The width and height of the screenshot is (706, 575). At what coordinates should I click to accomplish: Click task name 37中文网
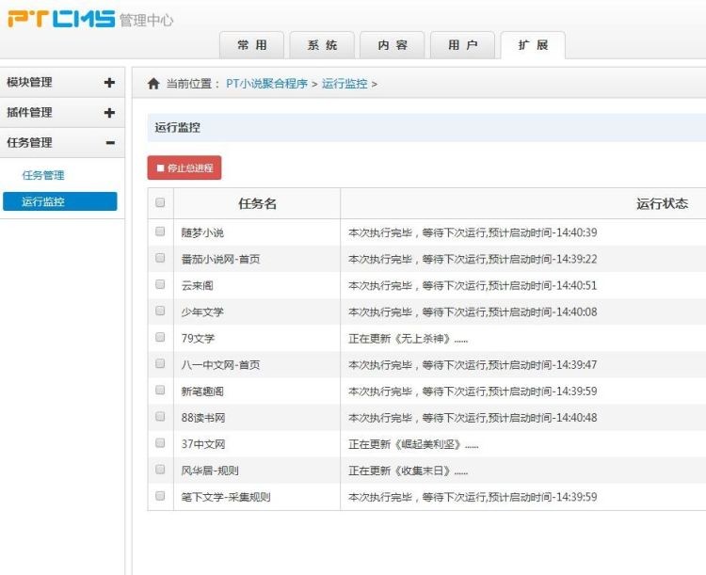tap(203, 444)
